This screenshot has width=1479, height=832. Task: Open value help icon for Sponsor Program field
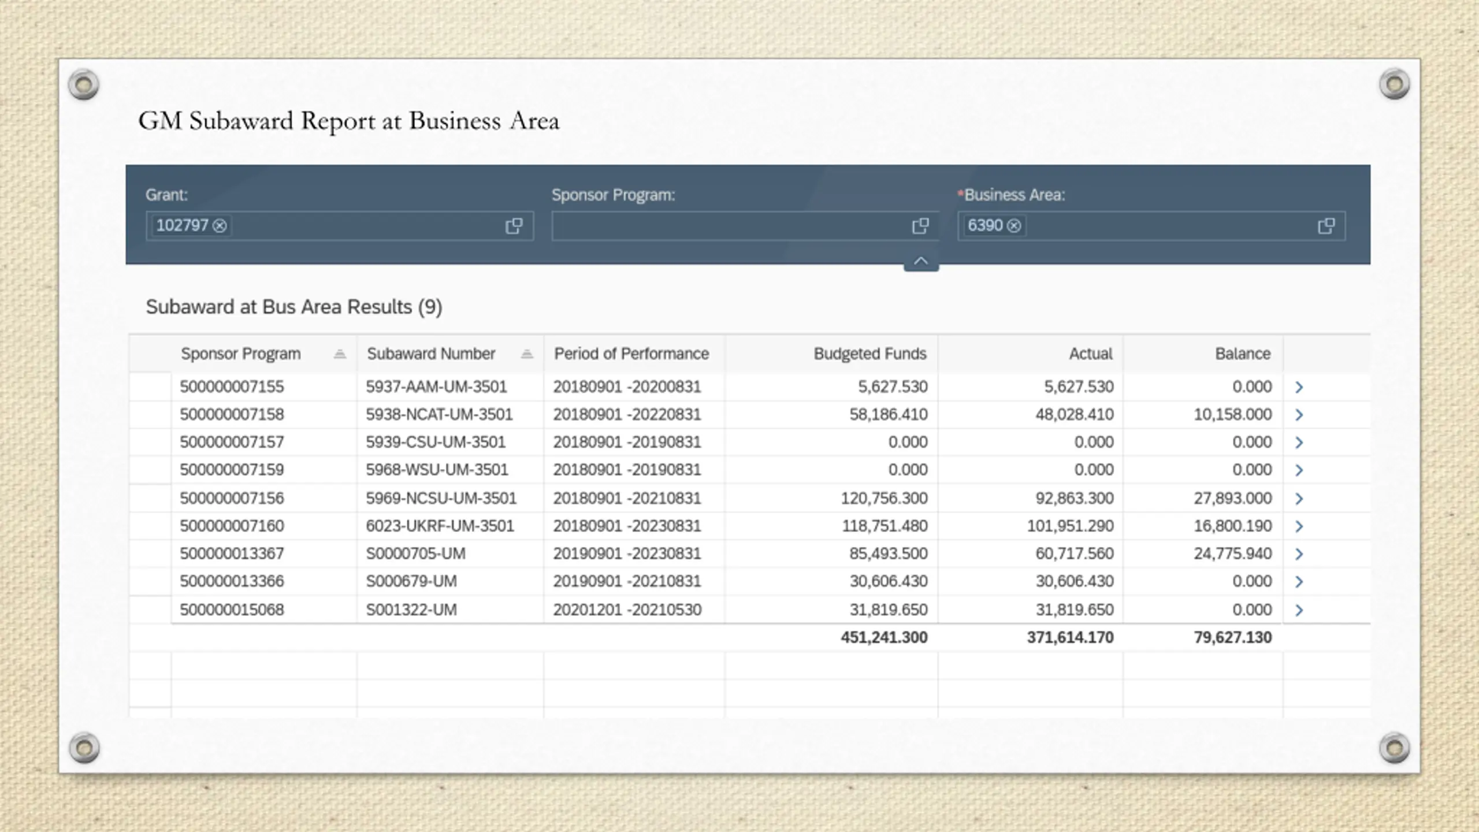click(x=920, y=226)
